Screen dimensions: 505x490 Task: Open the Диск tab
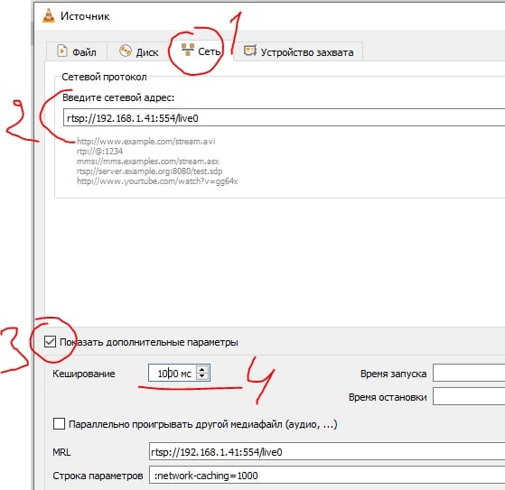(x=139, y=51)
